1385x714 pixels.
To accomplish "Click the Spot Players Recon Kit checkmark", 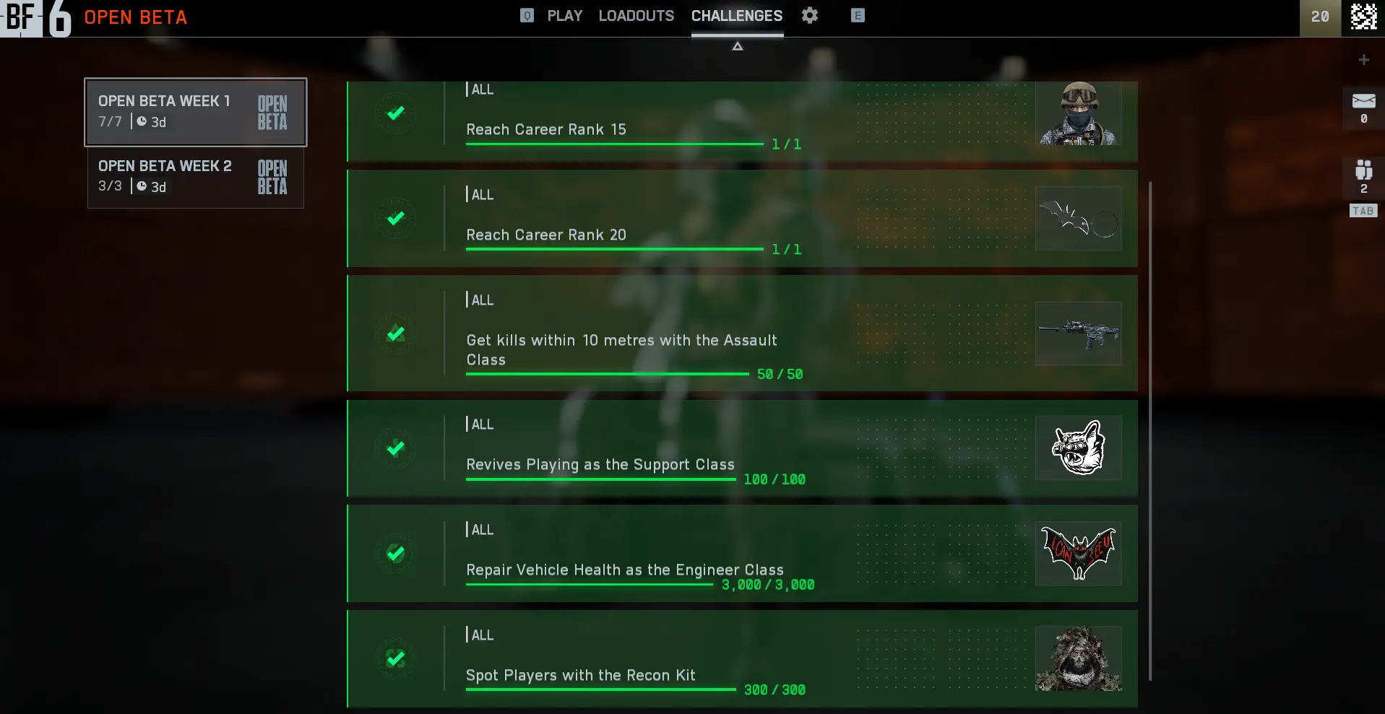I will pyautogui.click(x=395, y=658).
